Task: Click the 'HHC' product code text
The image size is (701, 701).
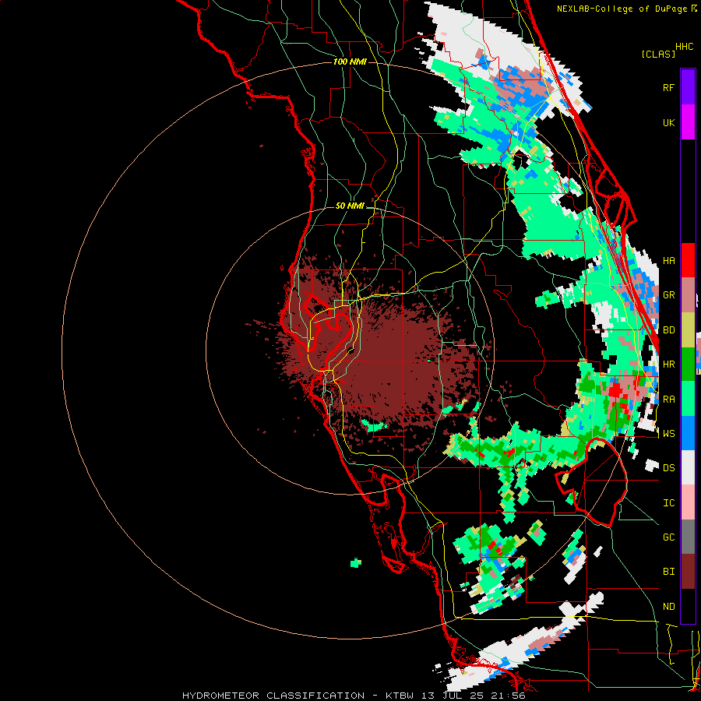Action: (x=685, y=47)
